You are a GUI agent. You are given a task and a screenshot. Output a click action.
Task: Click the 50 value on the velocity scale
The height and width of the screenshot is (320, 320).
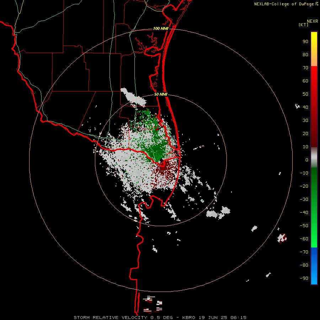305,94
